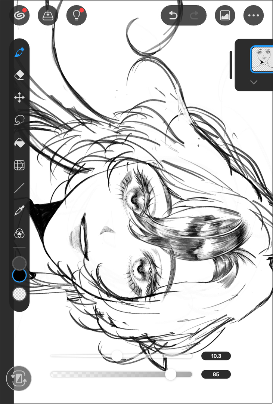The height and width of the screenshot is (404, 273).
Task: Select the Move transform tool
Action: click(x=19, y=98)
